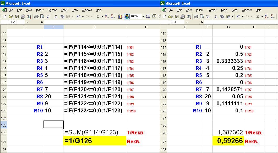New workbook icon in right Excel window
Viewport: 278px width, 153px height.
click(164, 17)
